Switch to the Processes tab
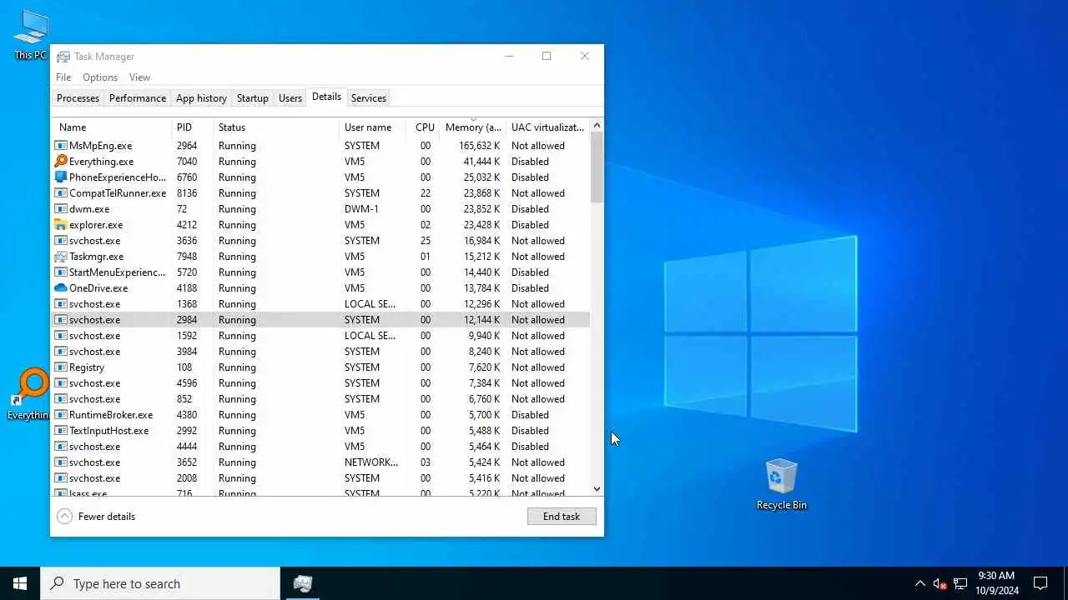1068x600 pixels. [78, 98]
